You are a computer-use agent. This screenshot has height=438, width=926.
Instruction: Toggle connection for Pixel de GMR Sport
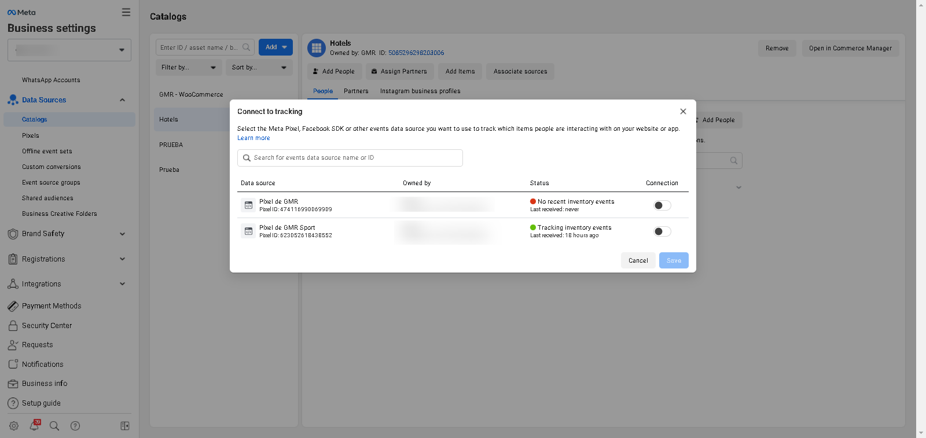[x=662, y=231]
